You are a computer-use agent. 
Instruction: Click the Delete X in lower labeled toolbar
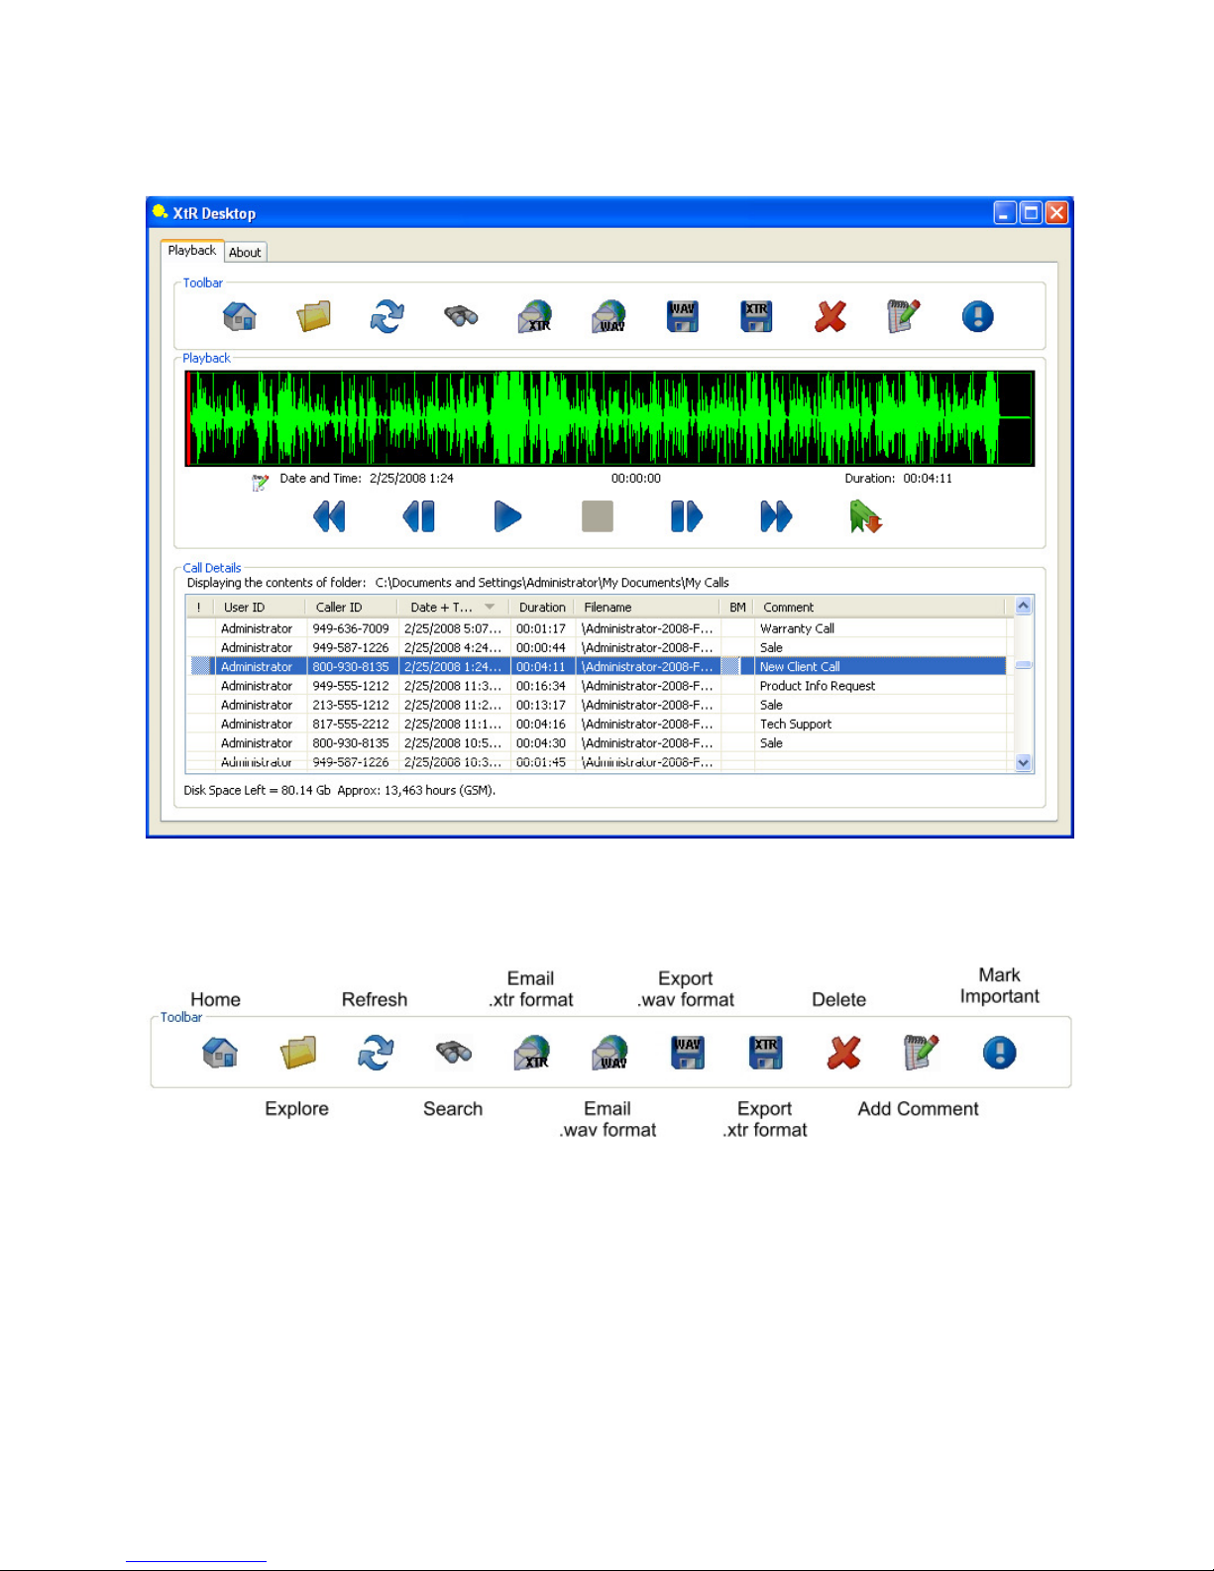point(843,1053)
